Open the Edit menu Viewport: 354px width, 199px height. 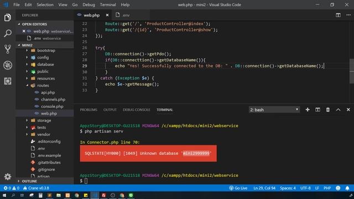(x=28, y=4)
